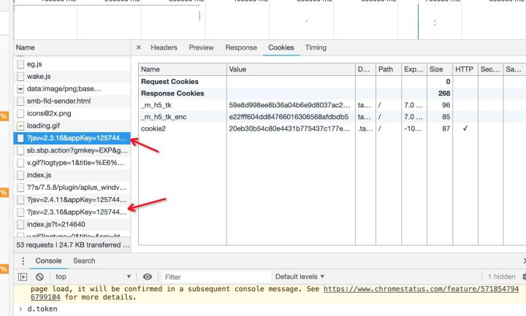Select the Cookies tab
The width and height of the screenshot is (526, 316).
281,47
